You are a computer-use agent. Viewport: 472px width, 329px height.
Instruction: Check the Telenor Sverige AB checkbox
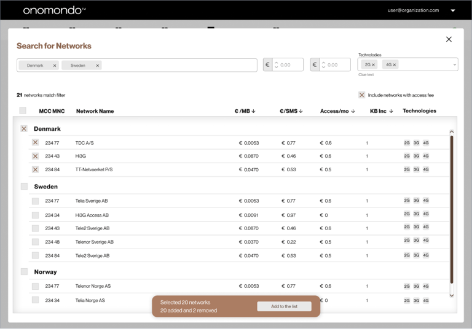click(35, 241)
